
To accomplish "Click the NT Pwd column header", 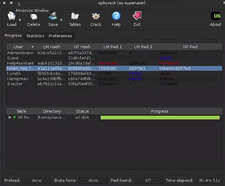I will (x=190, y=47).
